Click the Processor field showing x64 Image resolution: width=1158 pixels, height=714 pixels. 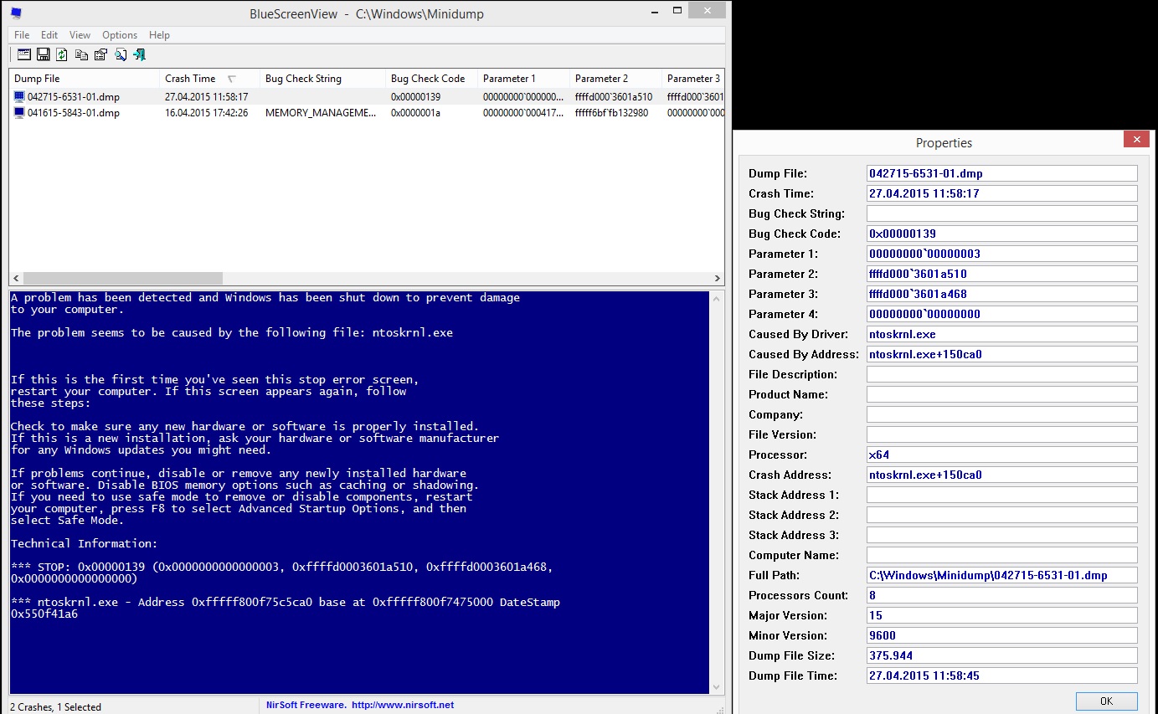(x=1002, y=455)
